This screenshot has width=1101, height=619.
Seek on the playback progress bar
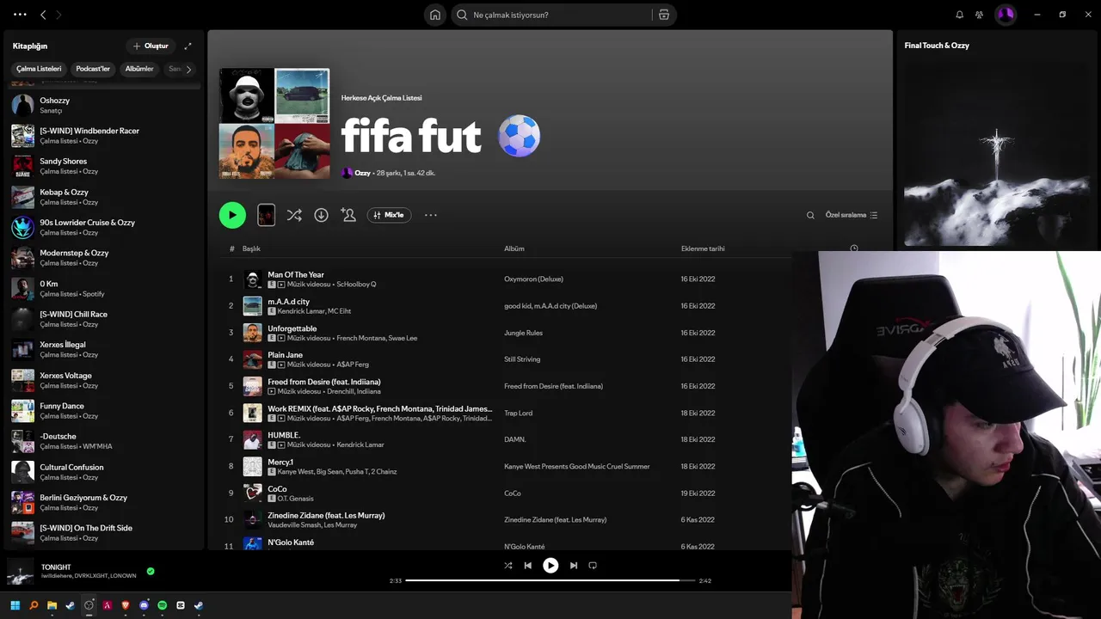pos(550,580)
